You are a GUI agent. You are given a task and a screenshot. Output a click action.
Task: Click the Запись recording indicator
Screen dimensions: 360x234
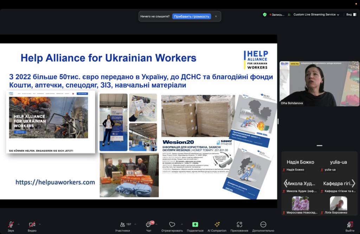click(277, 14)
